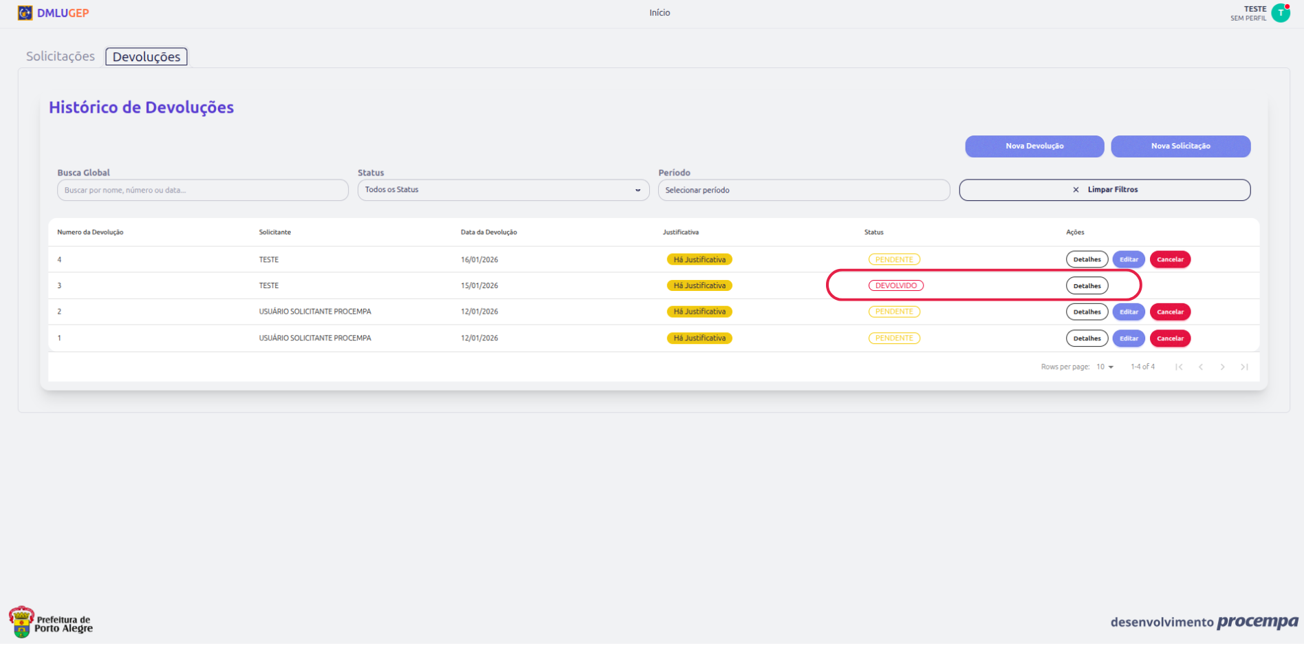The image size is (1304, 650).
Task: Open the user avatar profile icon
Action: pos(1281,13)
